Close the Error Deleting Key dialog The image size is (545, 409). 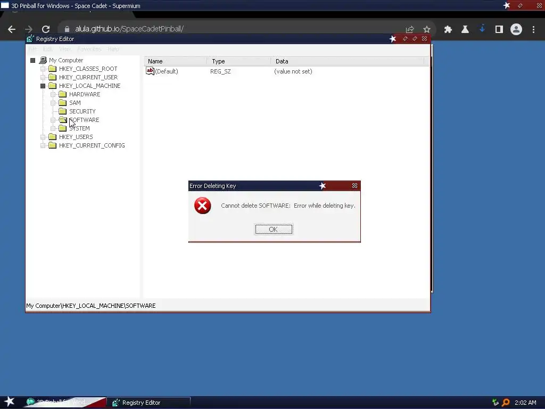point(354,186)
